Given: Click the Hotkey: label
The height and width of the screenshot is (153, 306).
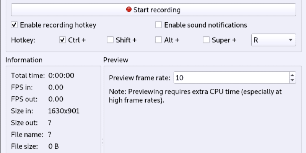Looking at the screenshot, I should pyautogui.click(x=23, y=40).
